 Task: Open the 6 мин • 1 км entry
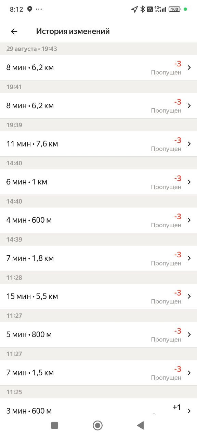(x=98, y=182)
